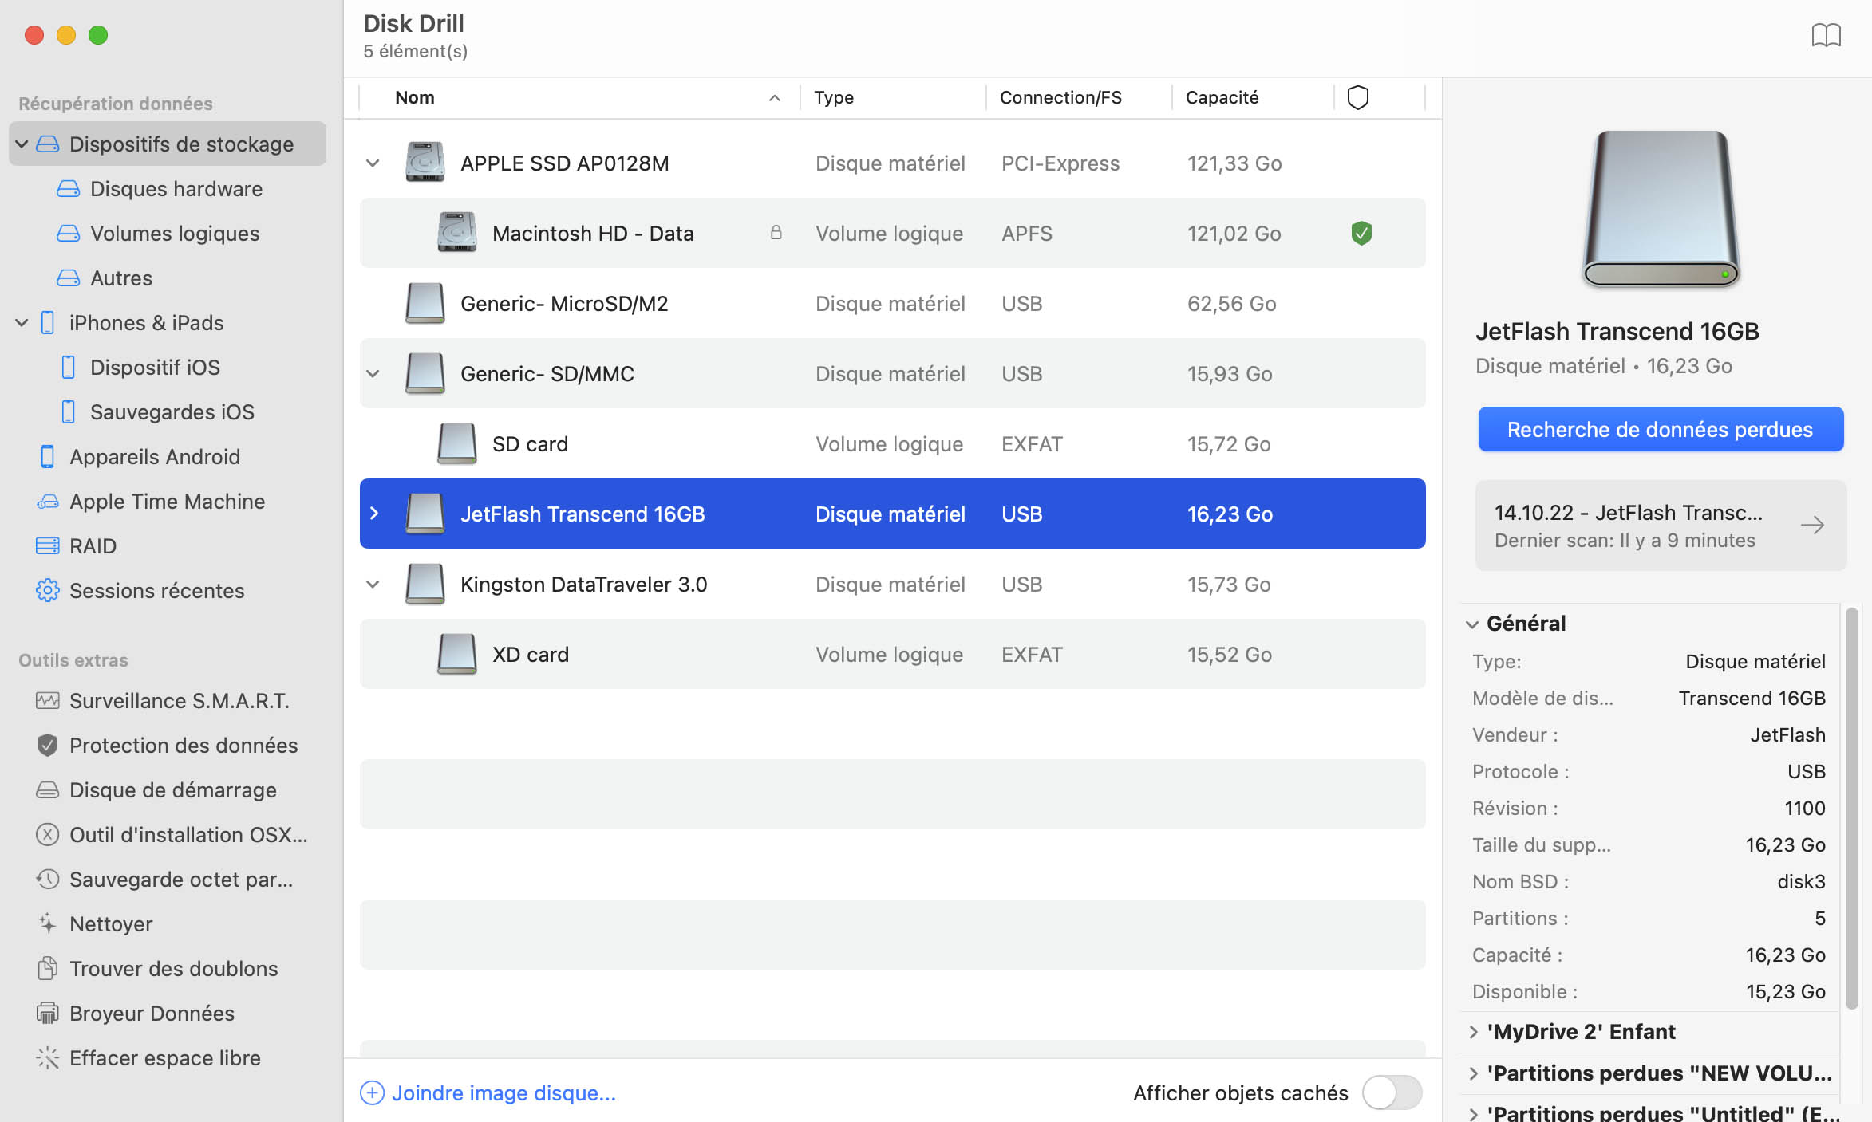
Task: Open the help book icon
Action: click(x=1826, y=36)
